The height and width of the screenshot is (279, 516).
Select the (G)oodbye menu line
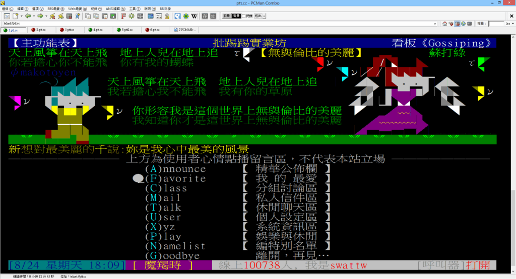(x=238, y=256)
